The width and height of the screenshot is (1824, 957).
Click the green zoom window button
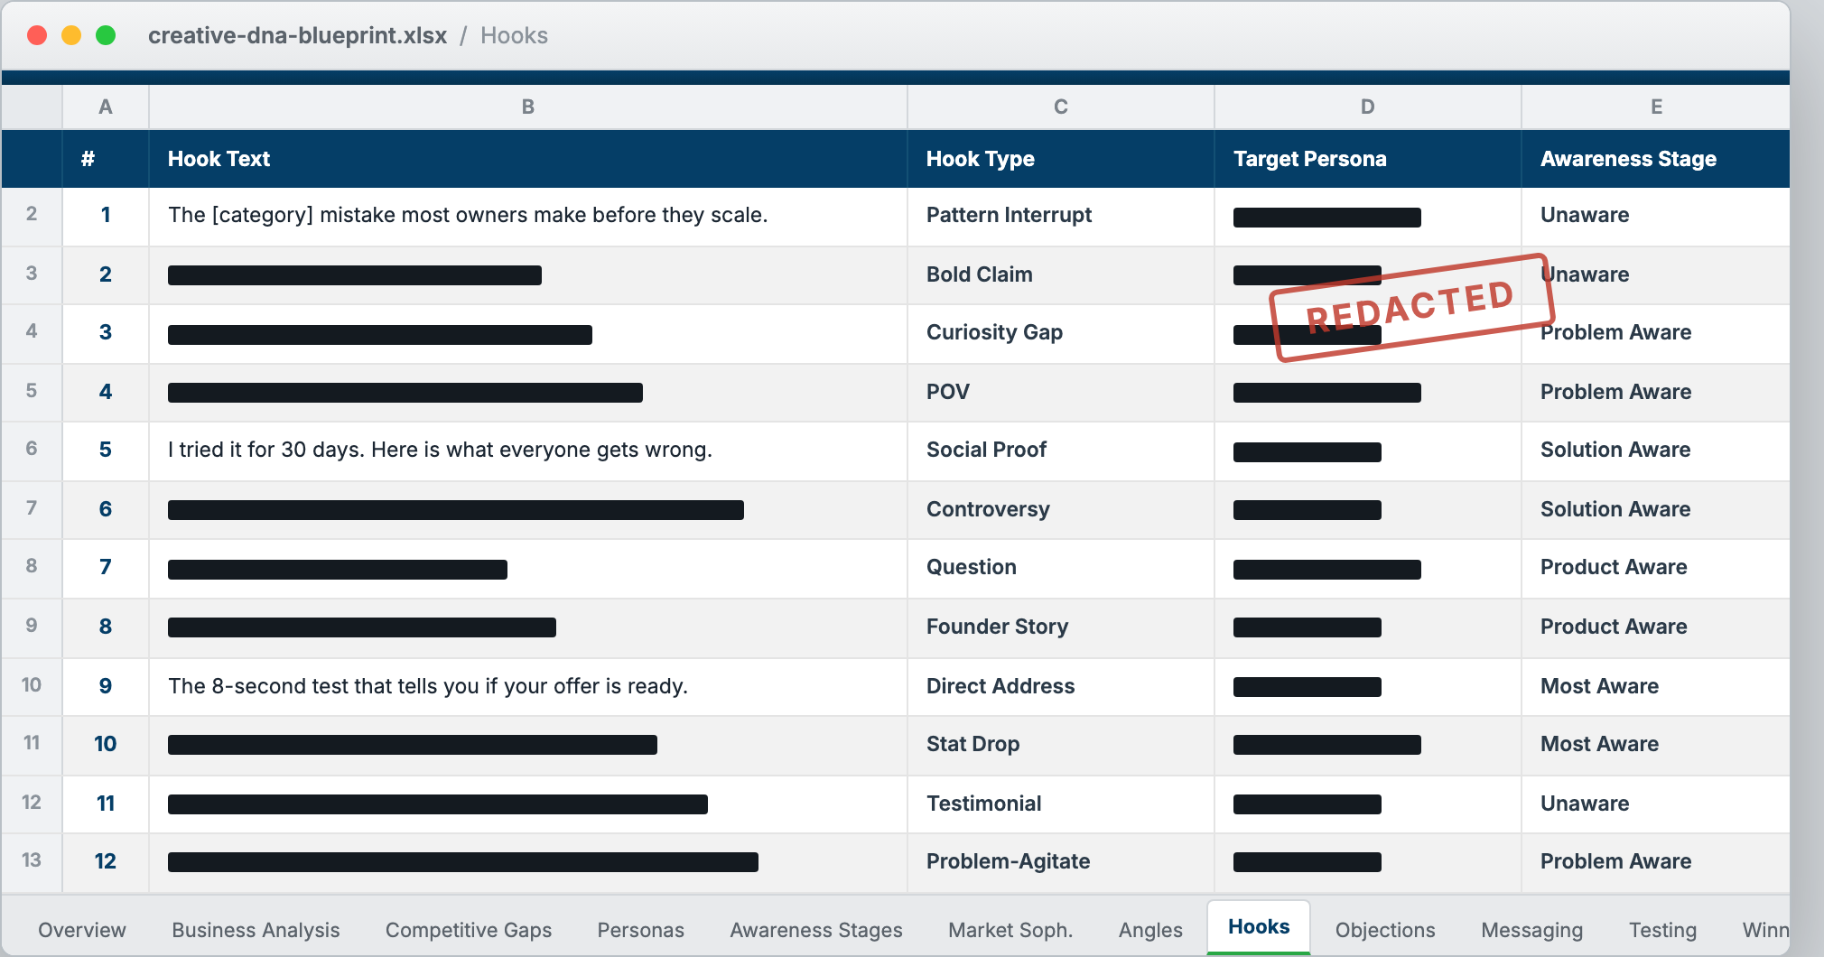[x=106, y=35]
